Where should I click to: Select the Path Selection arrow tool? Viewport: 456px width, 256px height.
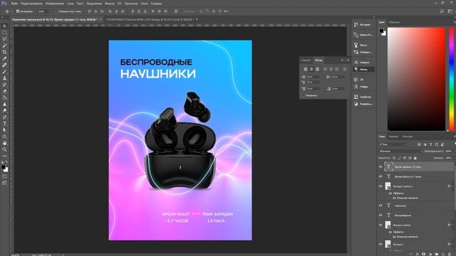click(x=4, y=130)
